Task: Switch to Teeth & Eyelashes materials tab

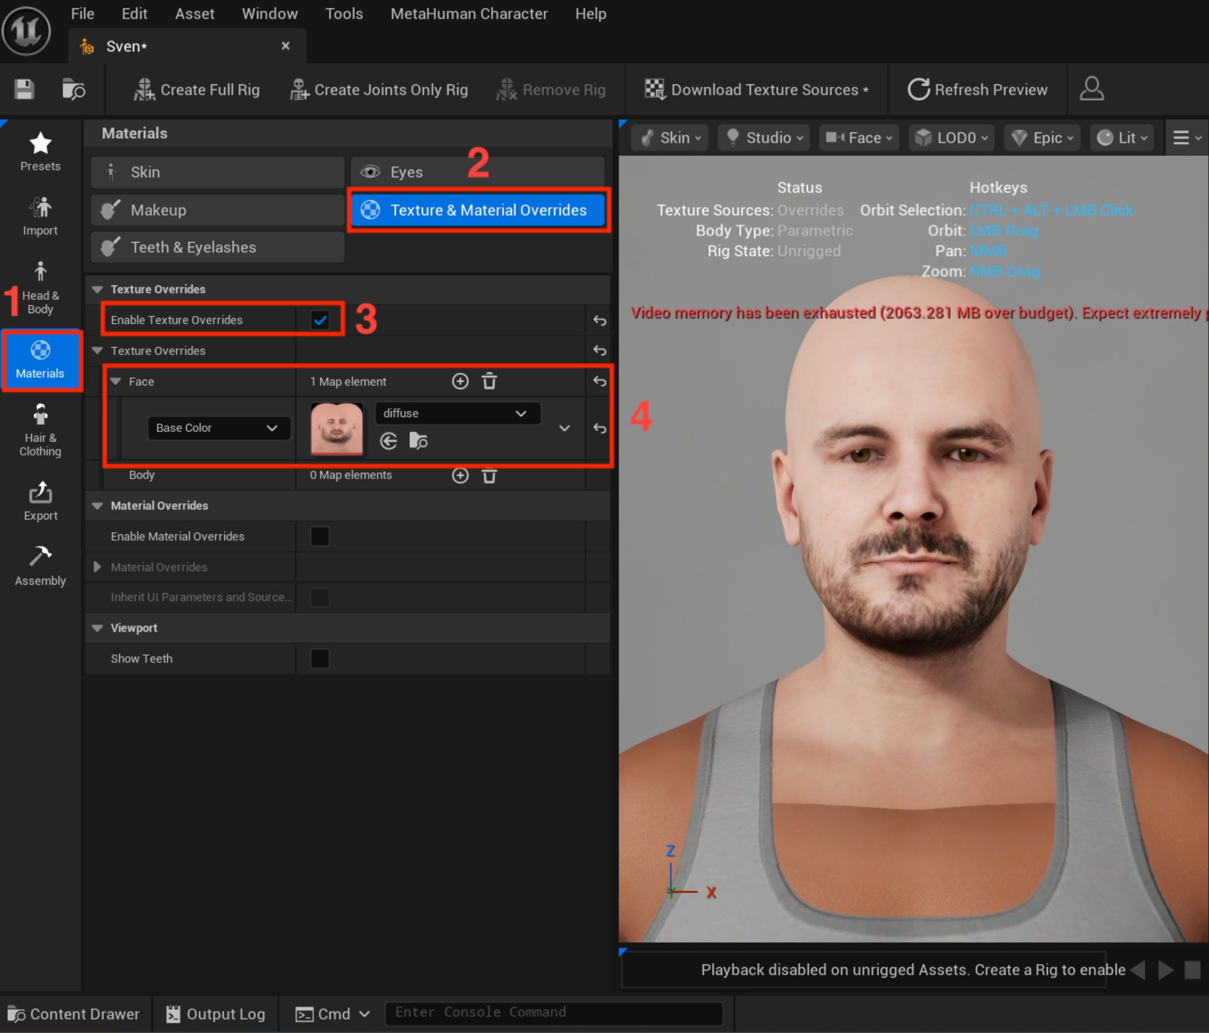Action: [x=218, y=247]
